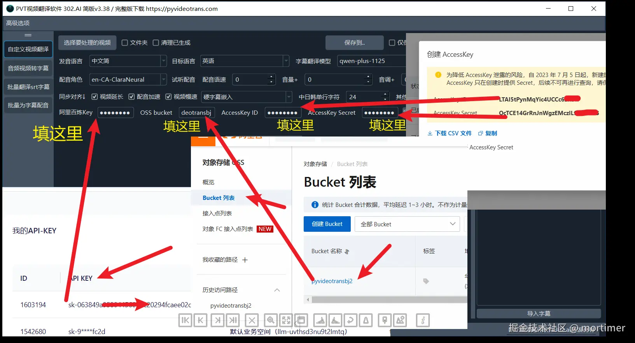Open the 全部 Bucket filter dropdown
The width and height of the screenshot is (635, 343).
407,224
